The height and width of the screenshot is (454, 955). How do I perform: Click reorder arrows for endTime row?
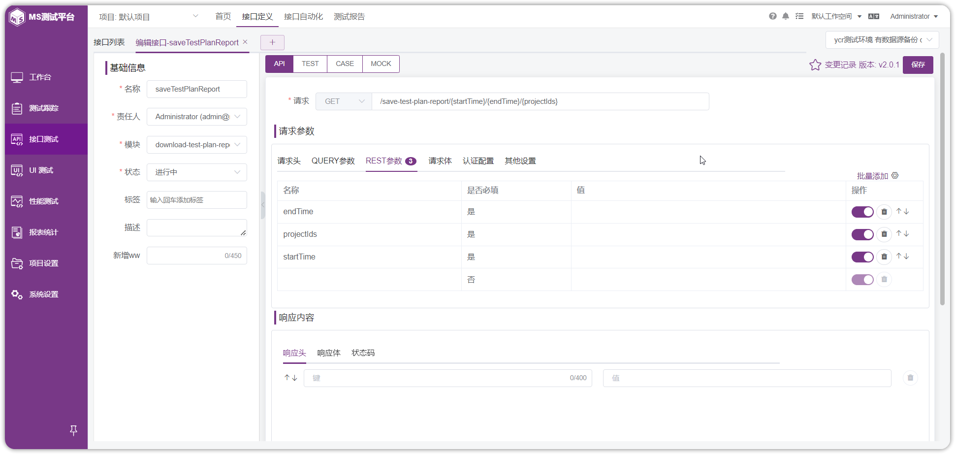click(x=902, y=211)
